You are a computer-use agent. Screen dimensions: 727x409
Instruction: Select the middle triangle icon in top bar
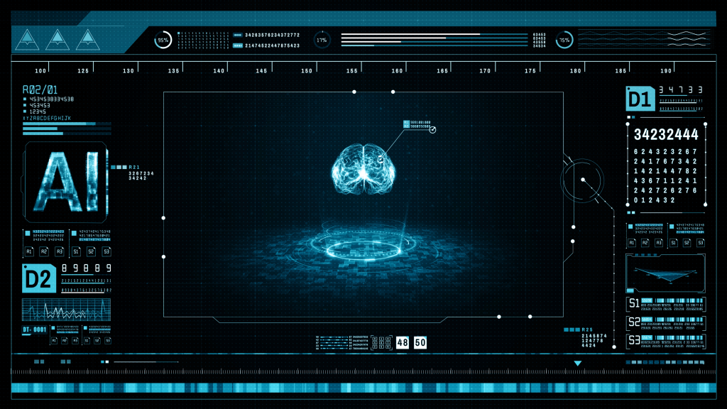tap(58, 40)
